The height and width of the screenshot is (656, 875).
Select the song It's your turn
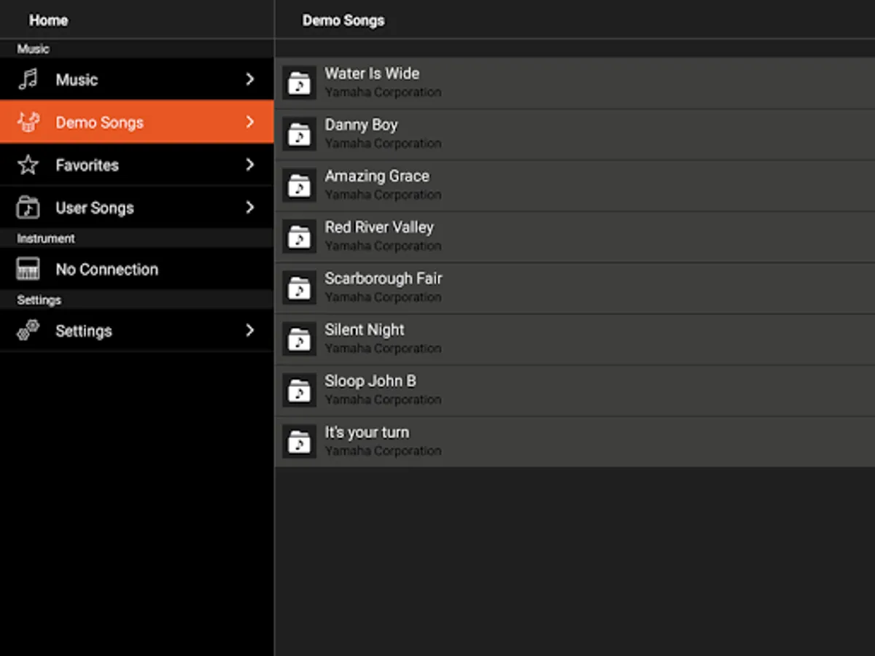(575, 442)
